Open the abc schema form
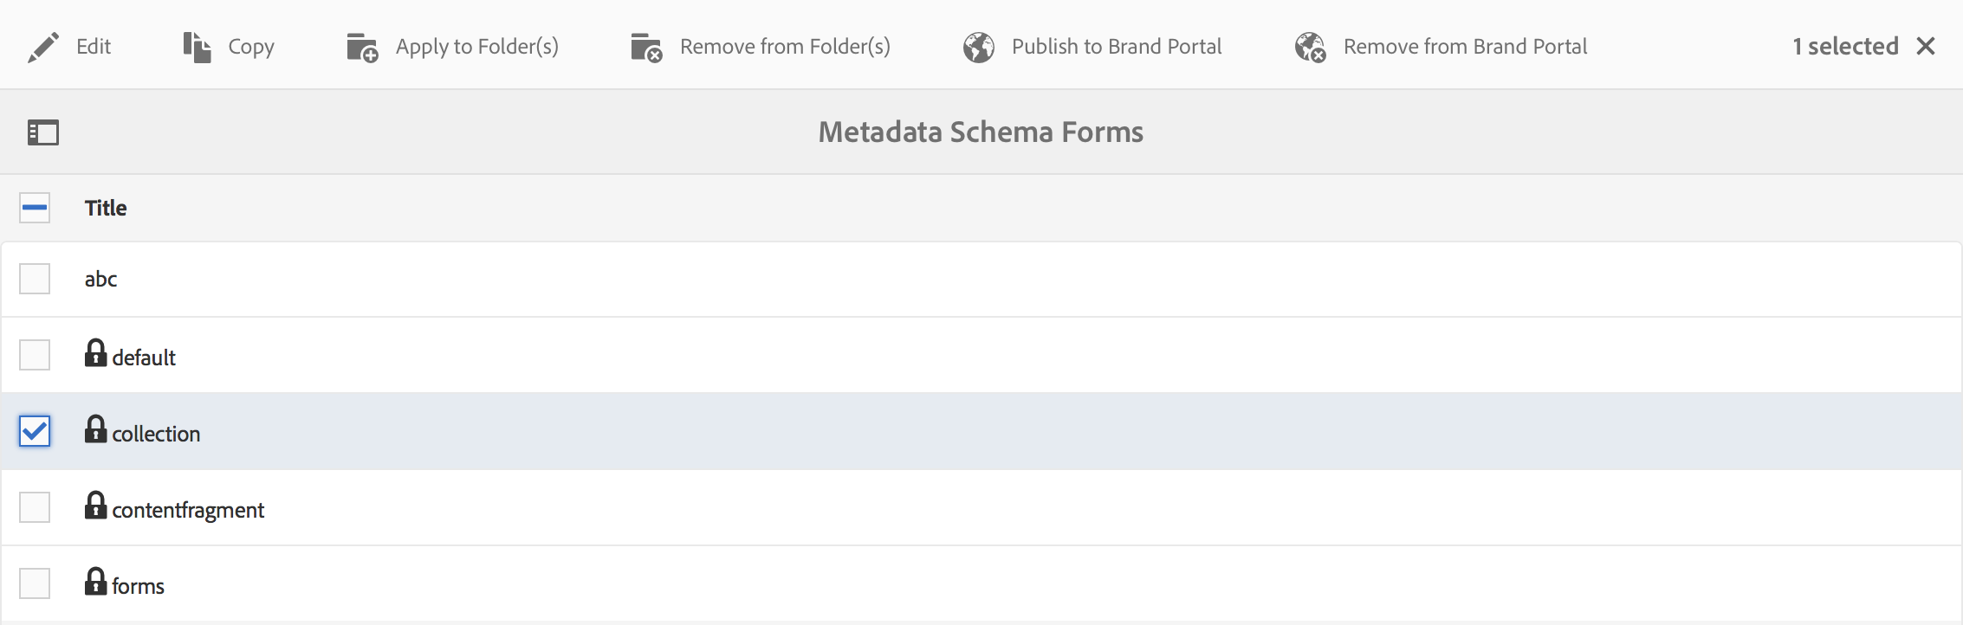The width and height of the screenshot is (1963, 625). pos(100,279)
